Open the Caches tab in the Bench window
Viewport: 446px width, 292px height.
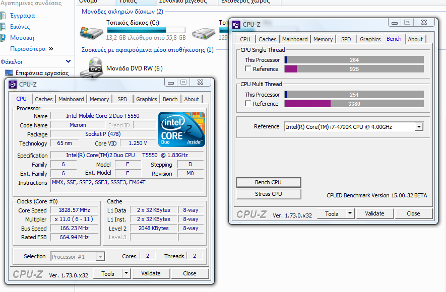[268, 39]
